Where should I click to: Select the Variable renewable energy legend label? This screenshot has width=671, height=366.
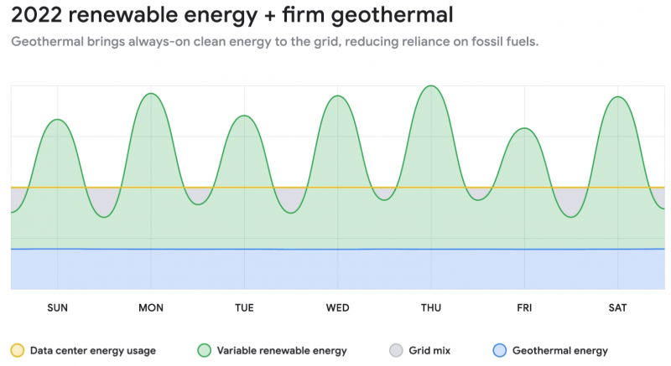(x=281, y=350)
